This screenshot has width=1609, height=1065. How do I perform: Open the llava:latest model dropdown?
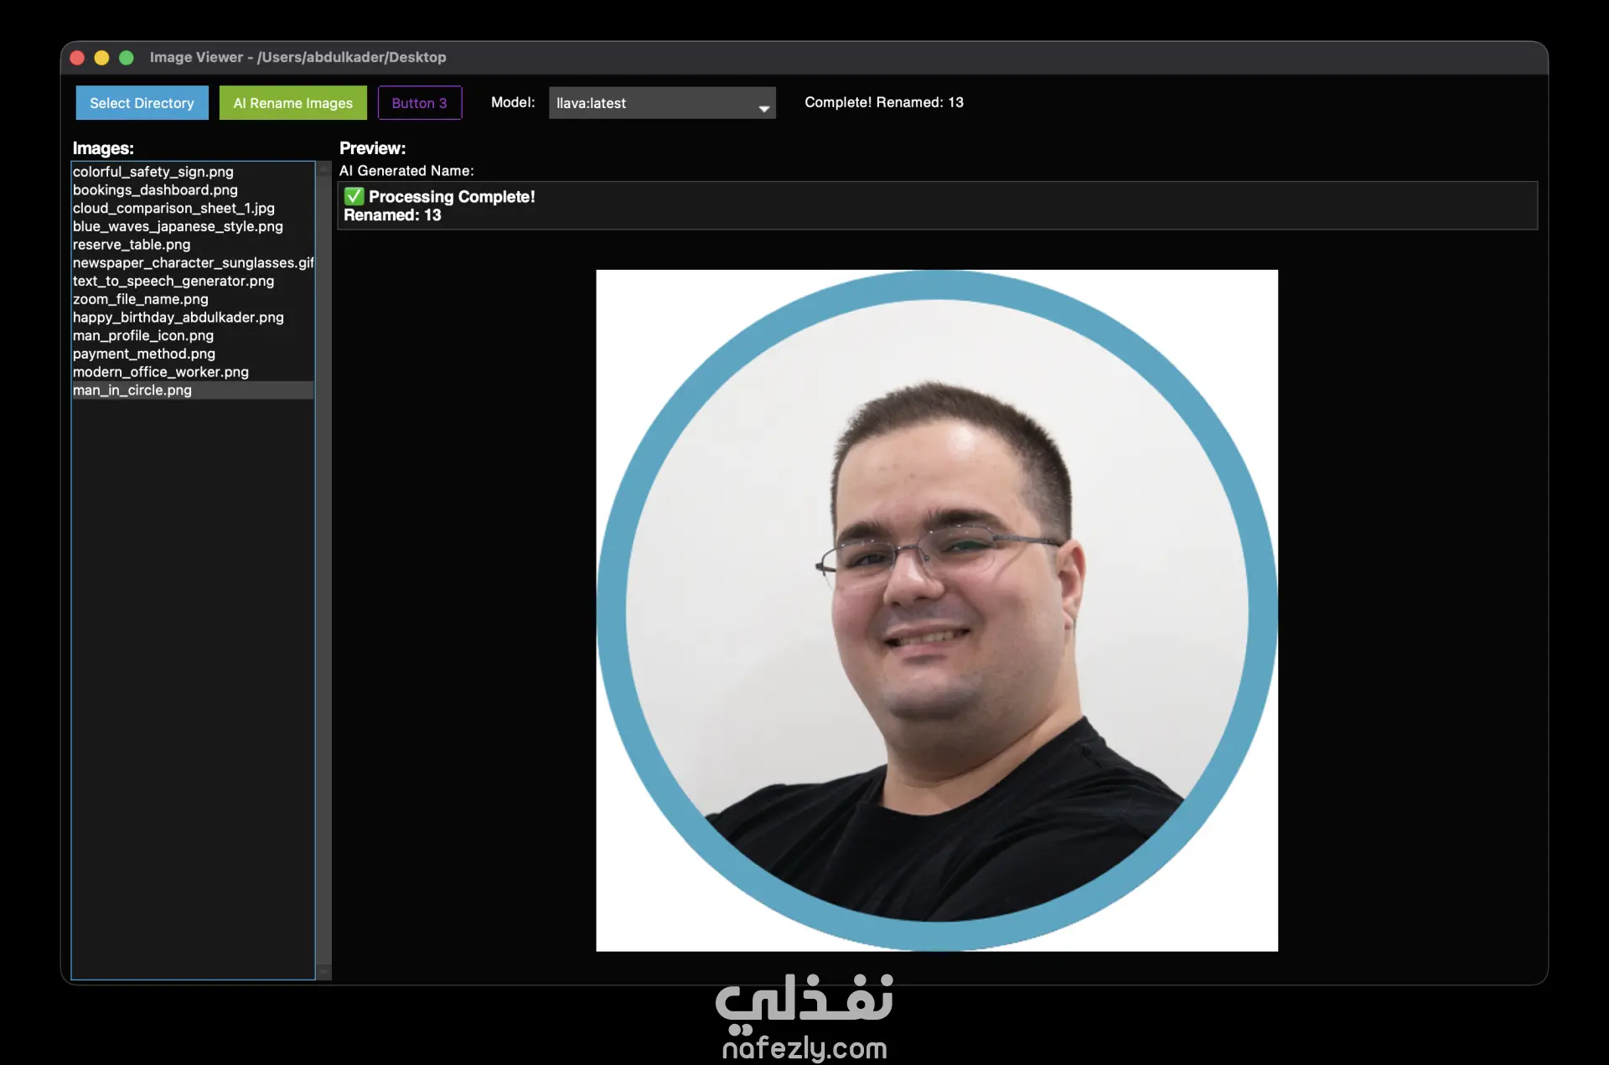pyautogui.click(x=654, y=103)
